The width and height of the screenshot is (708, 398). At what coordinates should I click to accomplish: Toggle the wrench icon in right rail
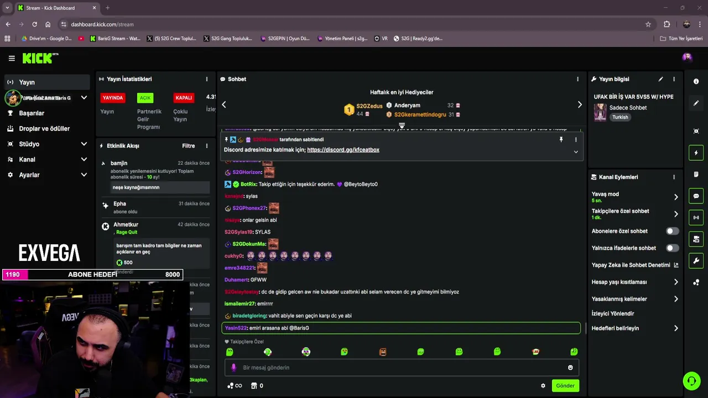696,260
